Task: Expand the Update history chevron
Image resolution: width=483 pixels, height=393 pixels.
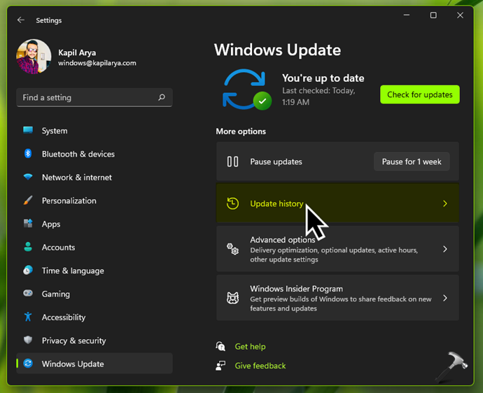Action: (444, 203)
